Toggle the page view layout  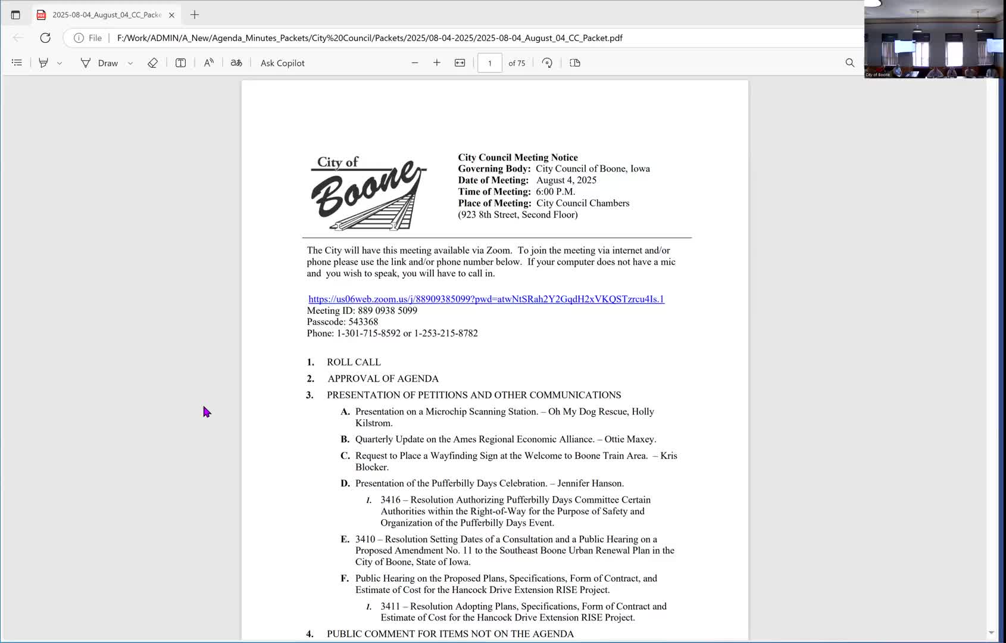point(574,63)
